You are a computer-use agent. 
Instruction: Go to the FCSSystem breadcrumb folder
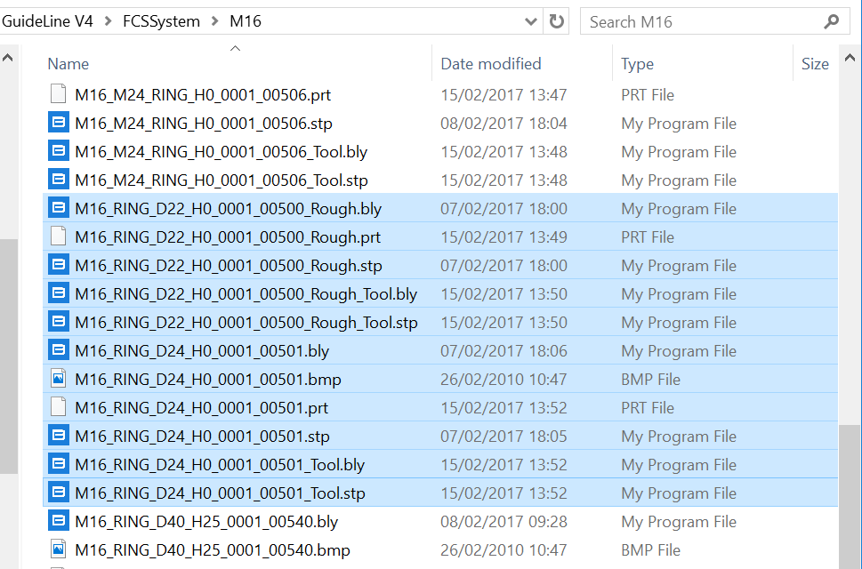point(161,21)
